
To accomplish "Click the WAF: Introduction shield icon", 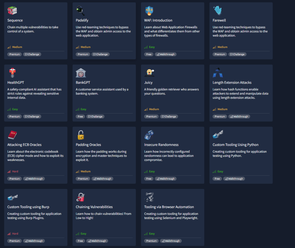I will tap(149, 11).
